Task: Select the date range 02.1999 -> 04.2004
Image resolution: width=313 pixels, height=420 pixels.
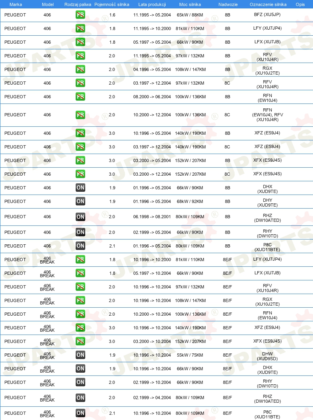Action: pos(152,398)
